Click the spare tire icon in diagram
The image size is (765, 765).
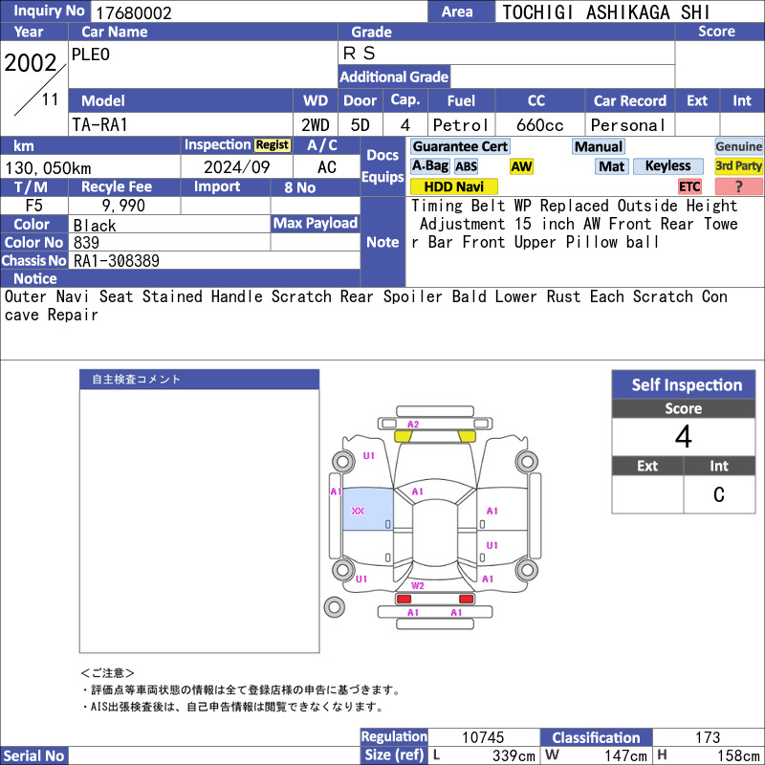pos(334,606)
